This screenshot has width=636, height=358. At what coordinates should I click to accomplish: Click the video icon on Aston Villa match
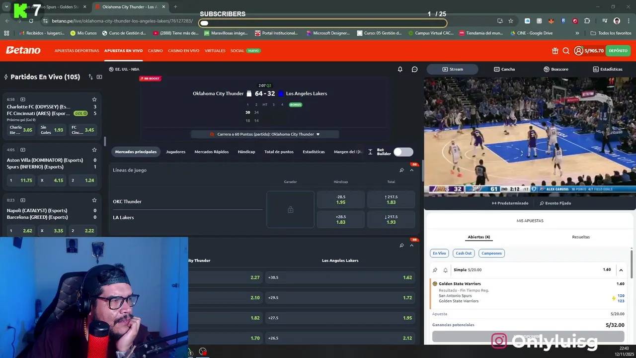(22, 150)
